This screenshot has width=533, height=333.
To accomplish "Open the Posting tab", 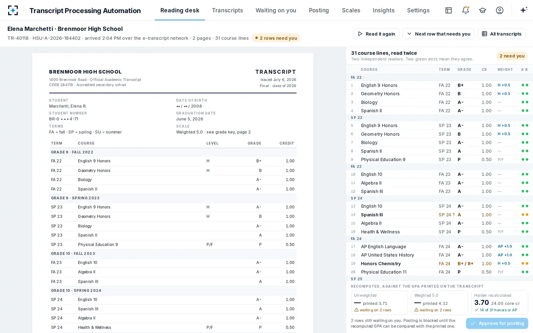I will click(319, 10).
